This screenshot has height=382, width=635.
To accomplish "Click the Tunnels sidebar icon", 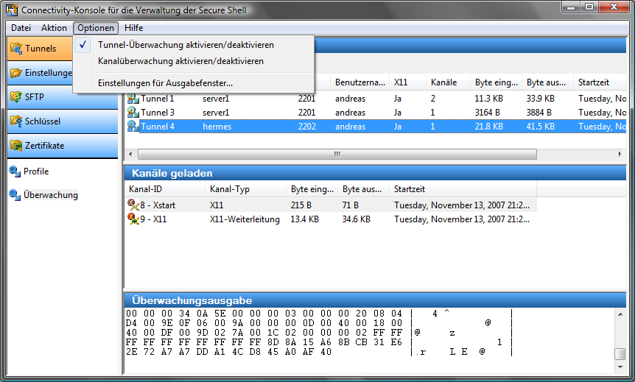I will (x=16, y=49).
